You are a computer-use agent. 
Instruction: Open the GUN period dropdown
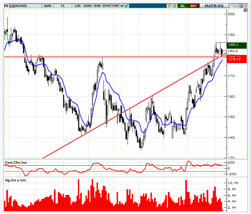47,6
